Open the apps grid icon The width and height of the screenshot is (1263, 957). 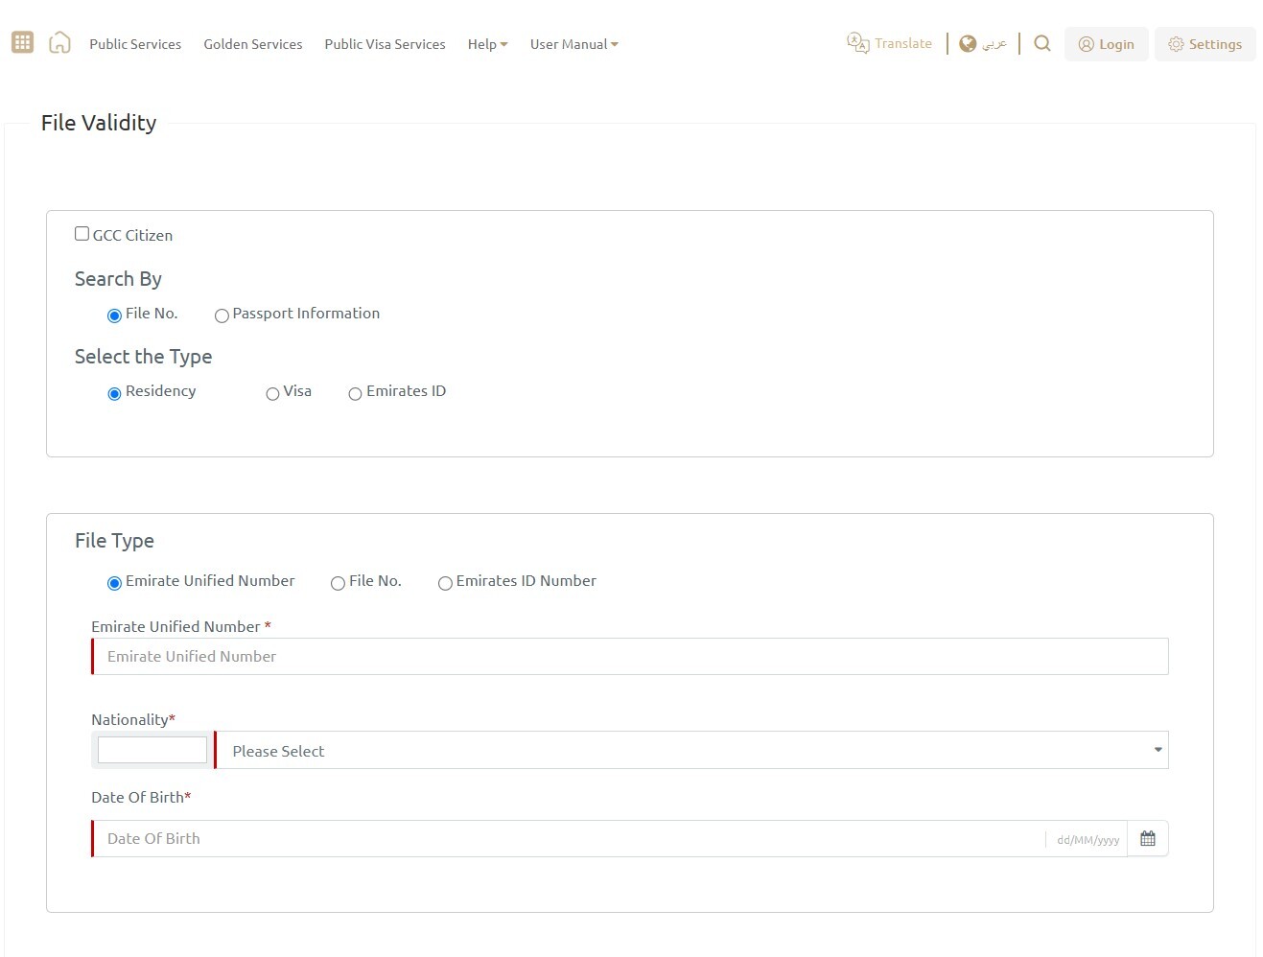(x=21, y=41)
